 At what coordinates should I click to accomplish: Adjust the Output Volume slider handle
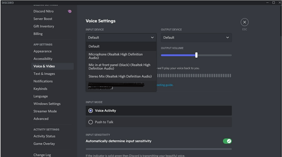(x=197, y=55)
